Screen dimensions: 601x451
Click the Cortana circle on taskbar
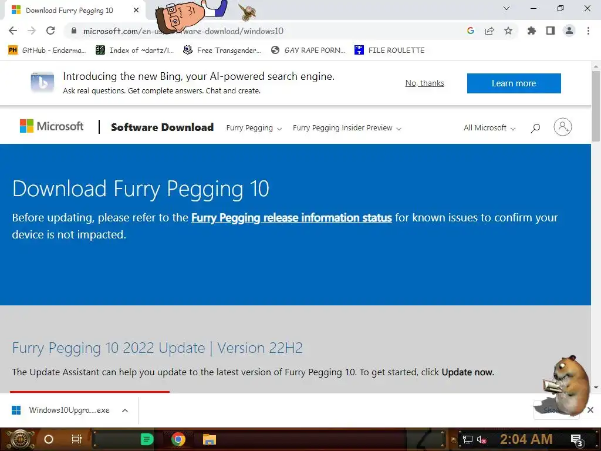tap(49, 439)
